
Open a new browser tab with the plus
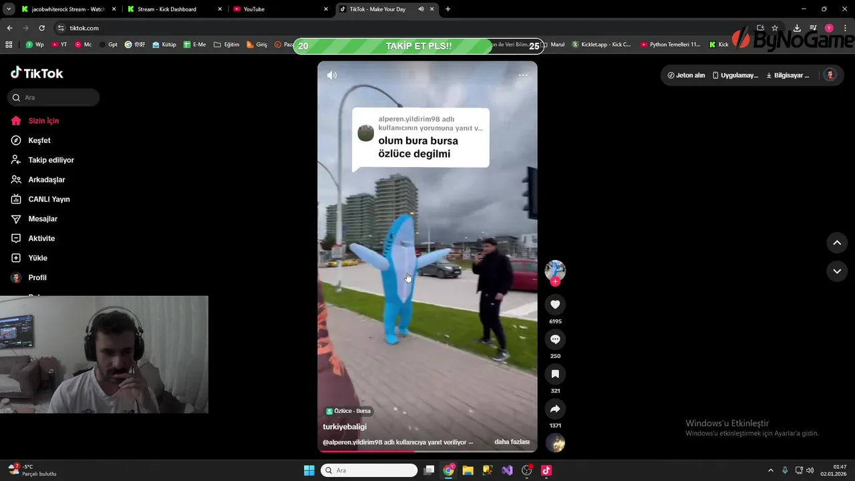click(x=448, y=9)
